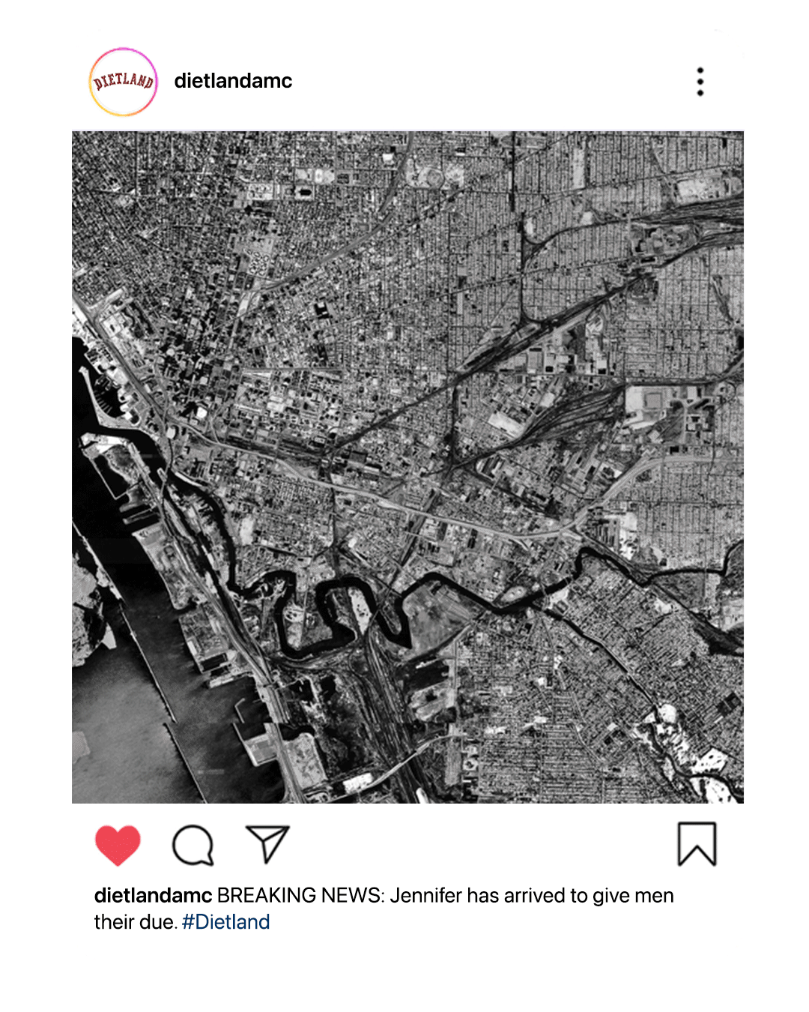Open comments with the speech bubble icon
Image resolution: width=809 pixels, height=1012 pixels.
pyautogui.click(x=193, y=846)
